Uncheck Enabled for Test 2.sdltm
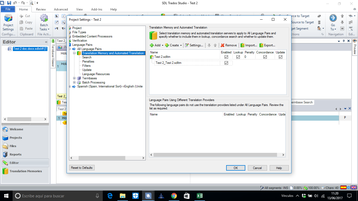Screen dimensions: 358x201 pyautogui.click(x=226, y=57)
